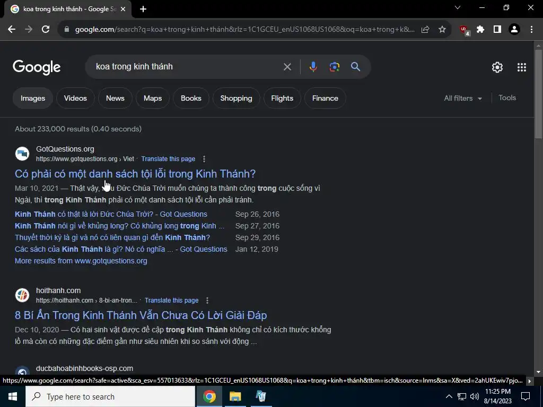The height and width of the screenshot is (407, 543).
Task: Open More results from www.gotquestions.org
Action: click(81, 261)
